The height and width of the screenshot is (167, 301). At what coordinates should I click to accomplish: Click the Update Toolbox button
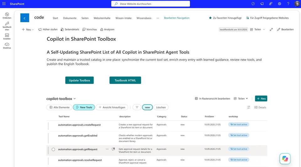(79, 80)
